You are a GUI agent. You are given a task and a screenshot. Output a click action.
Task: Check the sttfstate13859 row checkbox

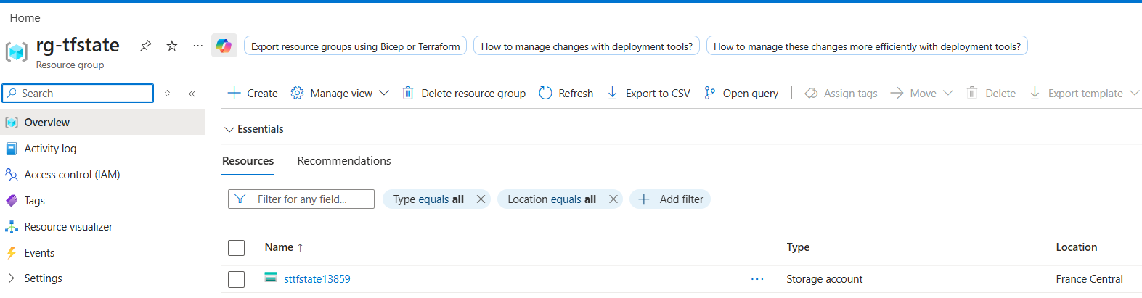[237, 279]
